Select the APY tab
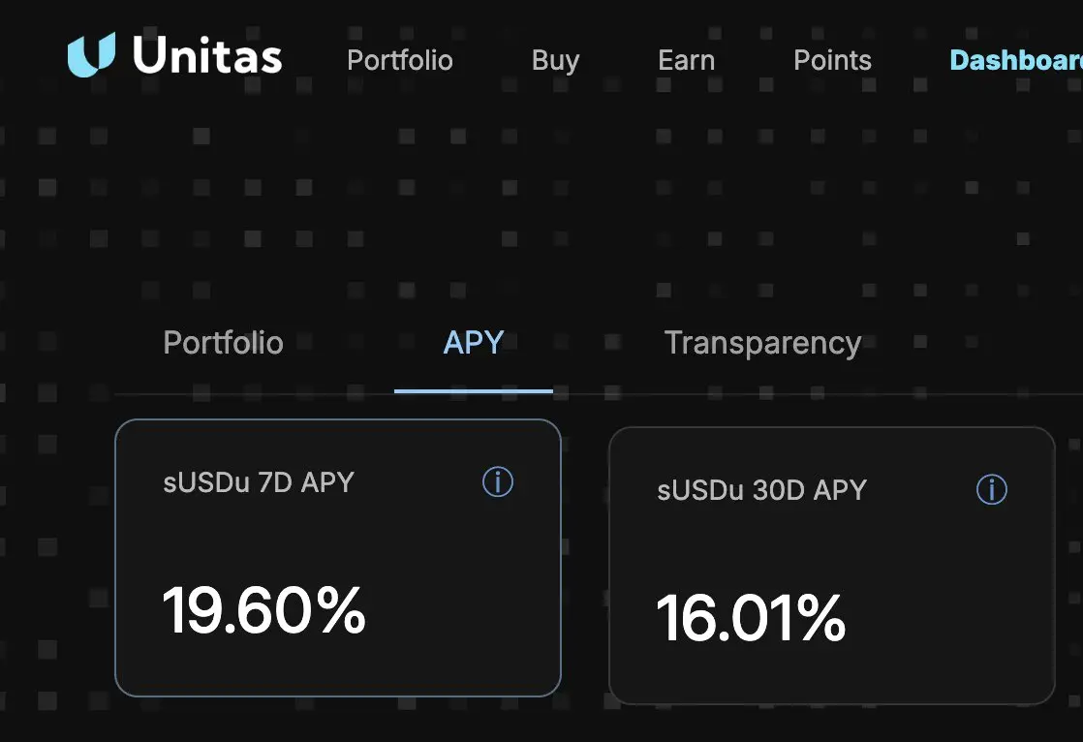 [473, 343]
